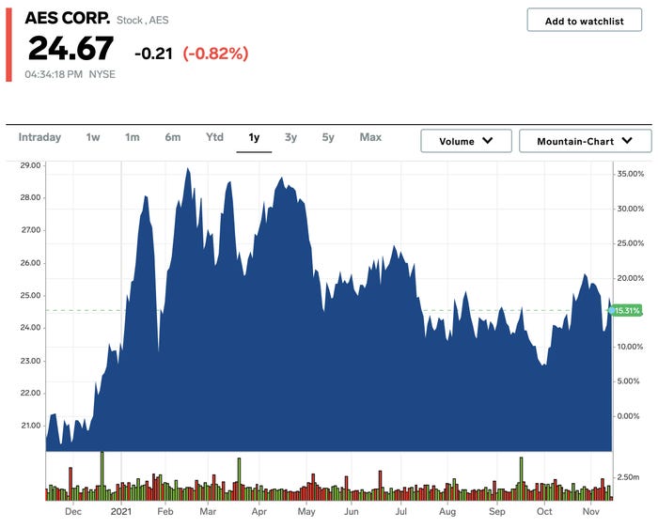Show the 3y chart range
658x528 pixels.
[x=290, y=137]
